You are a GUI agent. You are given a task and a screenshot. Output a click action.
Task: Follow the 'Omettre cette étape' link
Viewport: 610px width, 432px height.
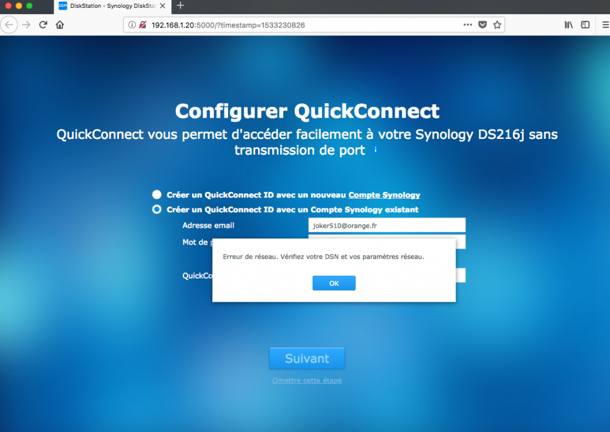point(307,380)
